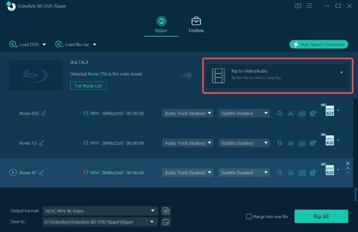
Task: Expand format arrow beside Movie 73 HEVC icon
Action: pyautogui.click(x=338, y=140)
